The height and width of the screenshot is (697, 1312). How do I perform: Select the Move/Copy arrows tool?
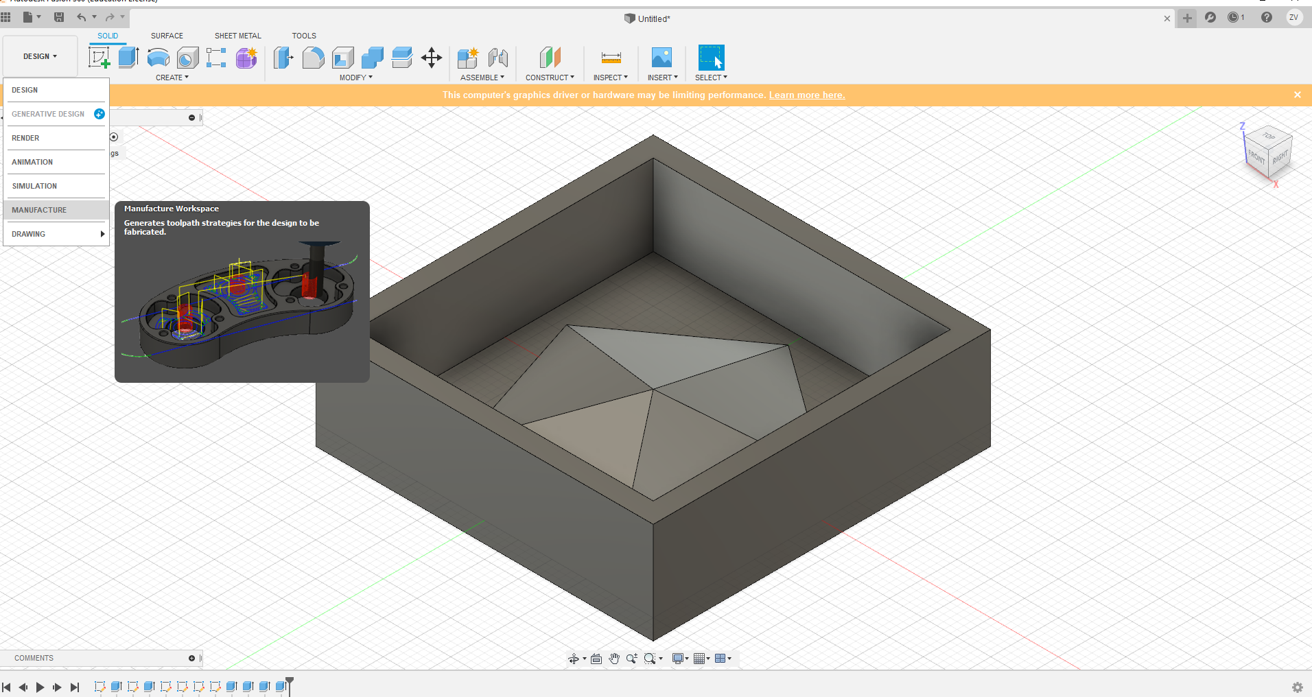coord(432,58)
